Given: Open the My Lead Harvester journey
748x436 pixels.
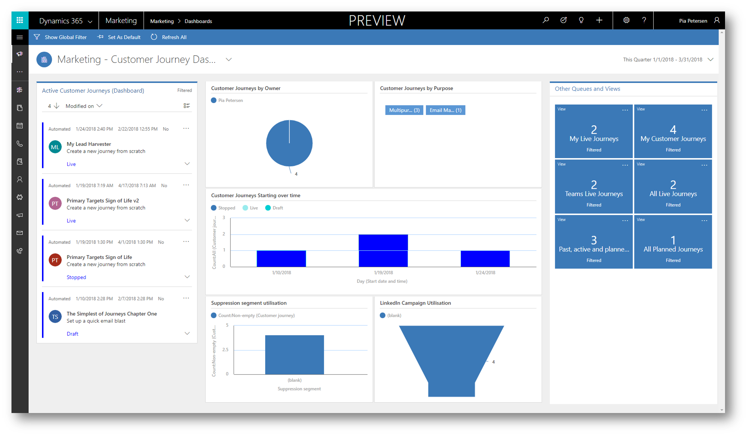Looking at the screenshot, I should tap(89, 144).
